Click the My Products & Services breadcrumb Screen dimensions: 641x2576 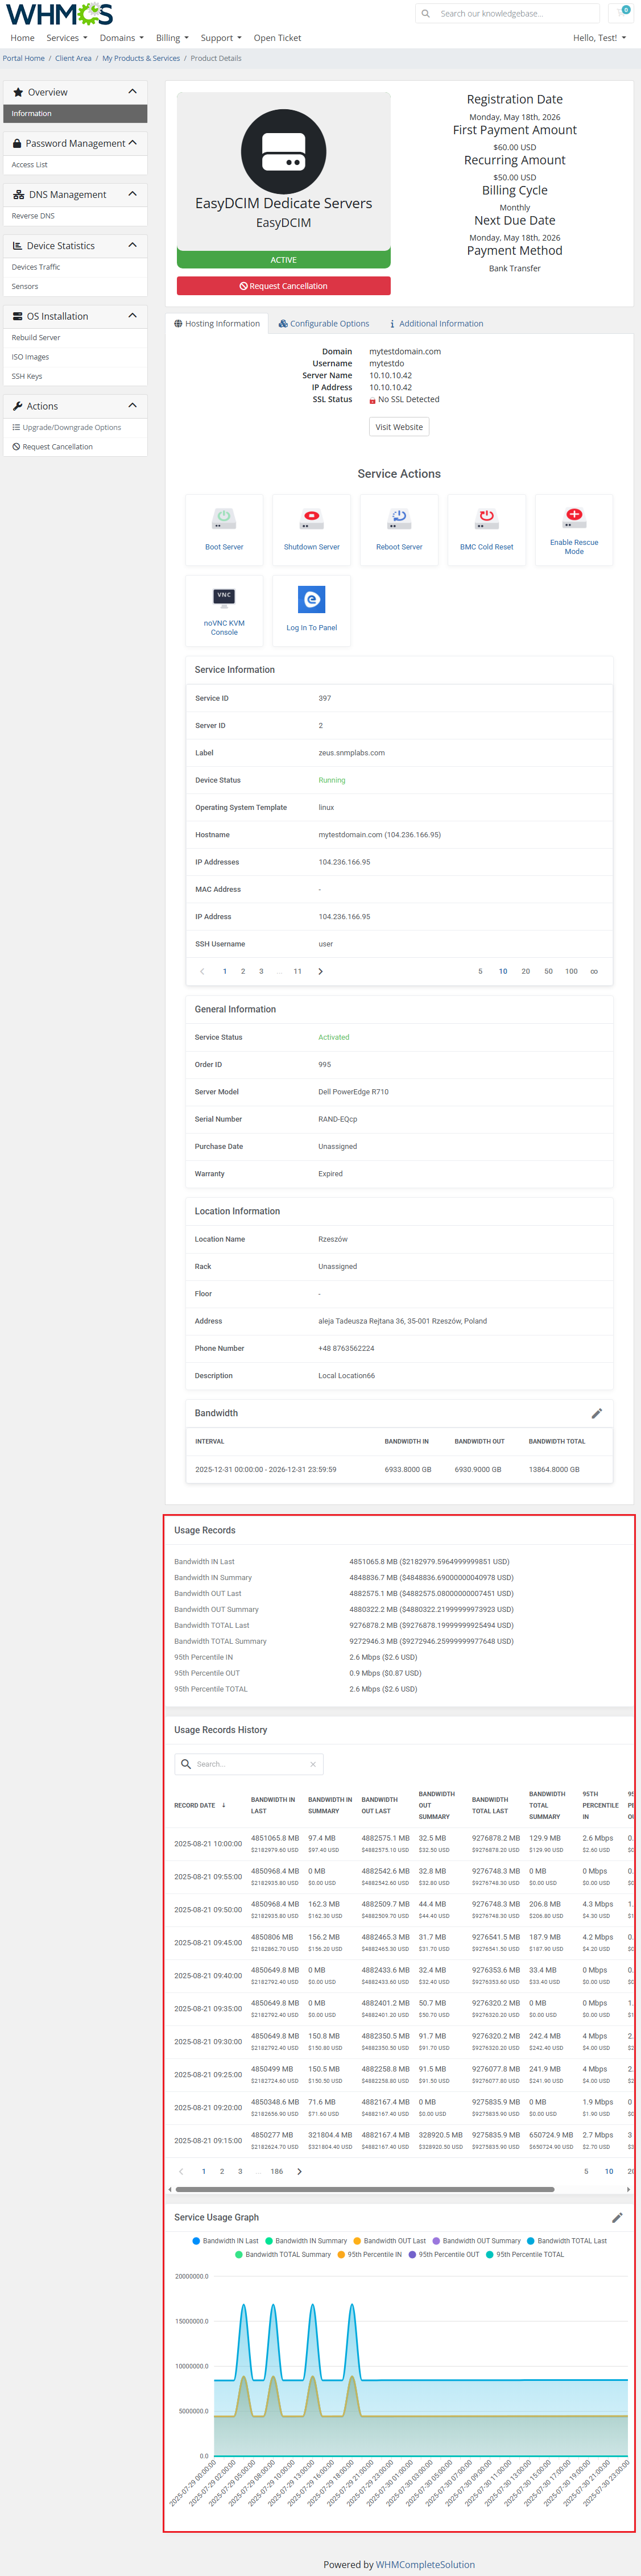(141, 58)
